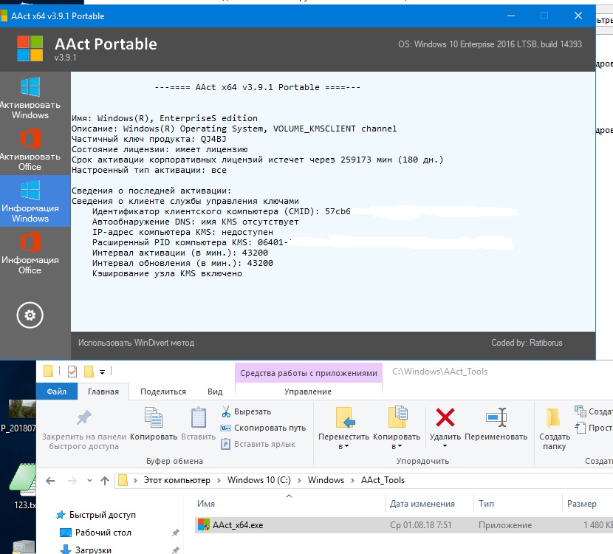
Task: Click Вырезать scissors command
Action: [246, 411]
